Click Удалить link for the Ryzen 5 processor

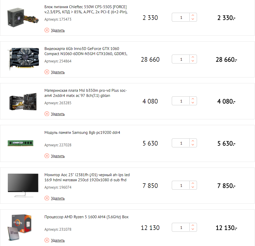(58, 240)
